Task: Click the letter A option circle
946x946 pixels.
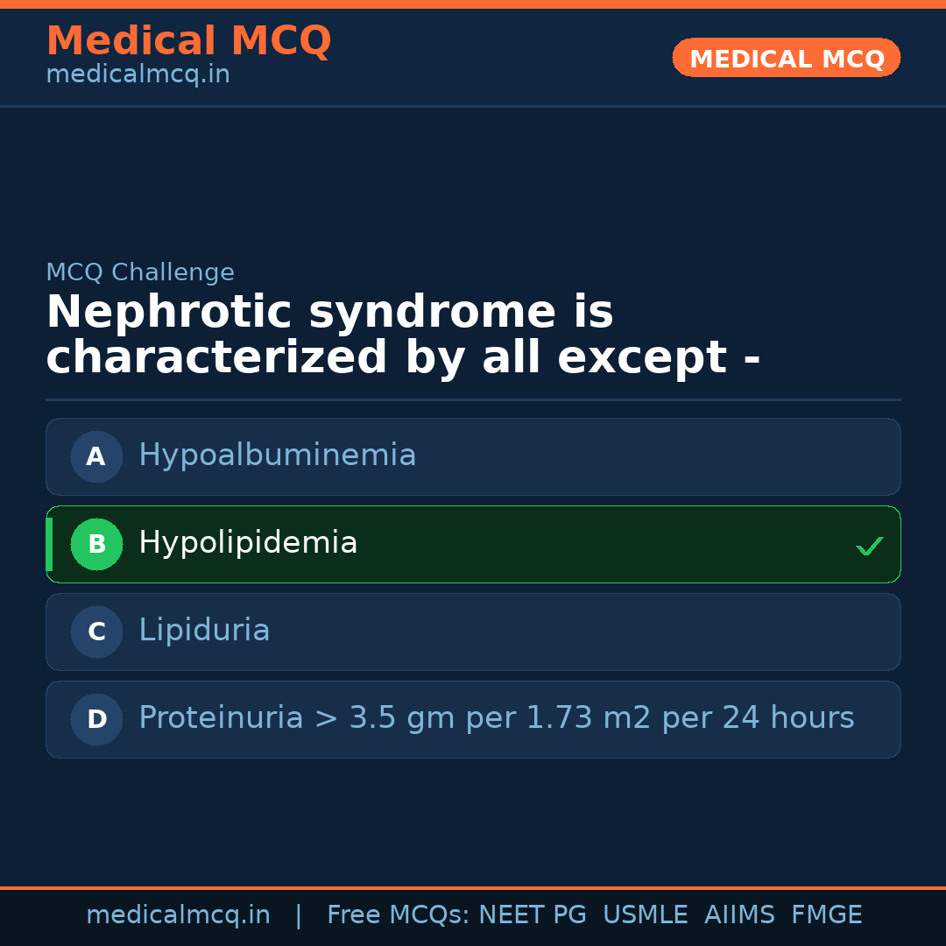Action: (96, 456)
